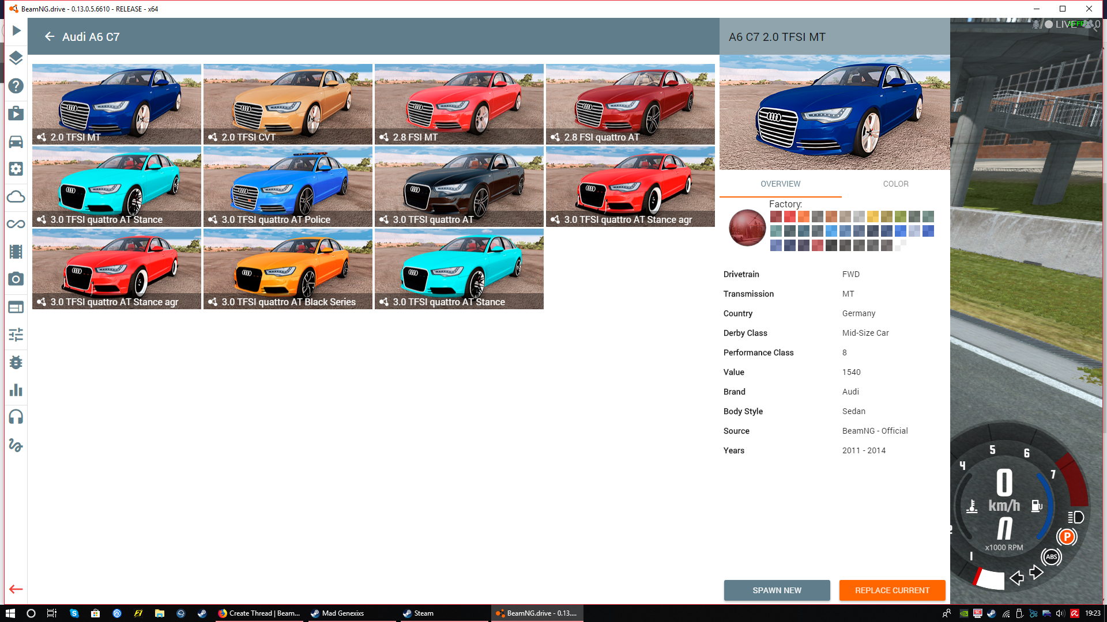Viewport: 1107px width, 622px height.
Task: Go back using arrow beside Audi A6 C7
Action: (50, 36)
